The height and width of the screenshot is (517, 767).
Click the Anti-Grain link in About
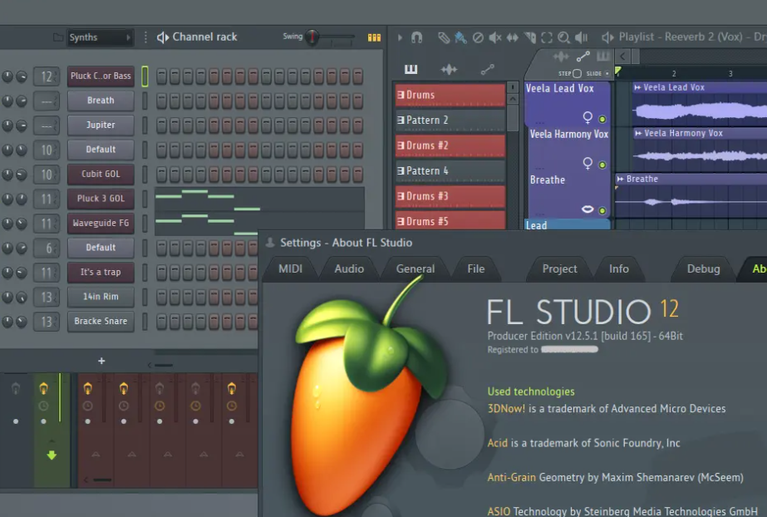click(x=511, y=477)
